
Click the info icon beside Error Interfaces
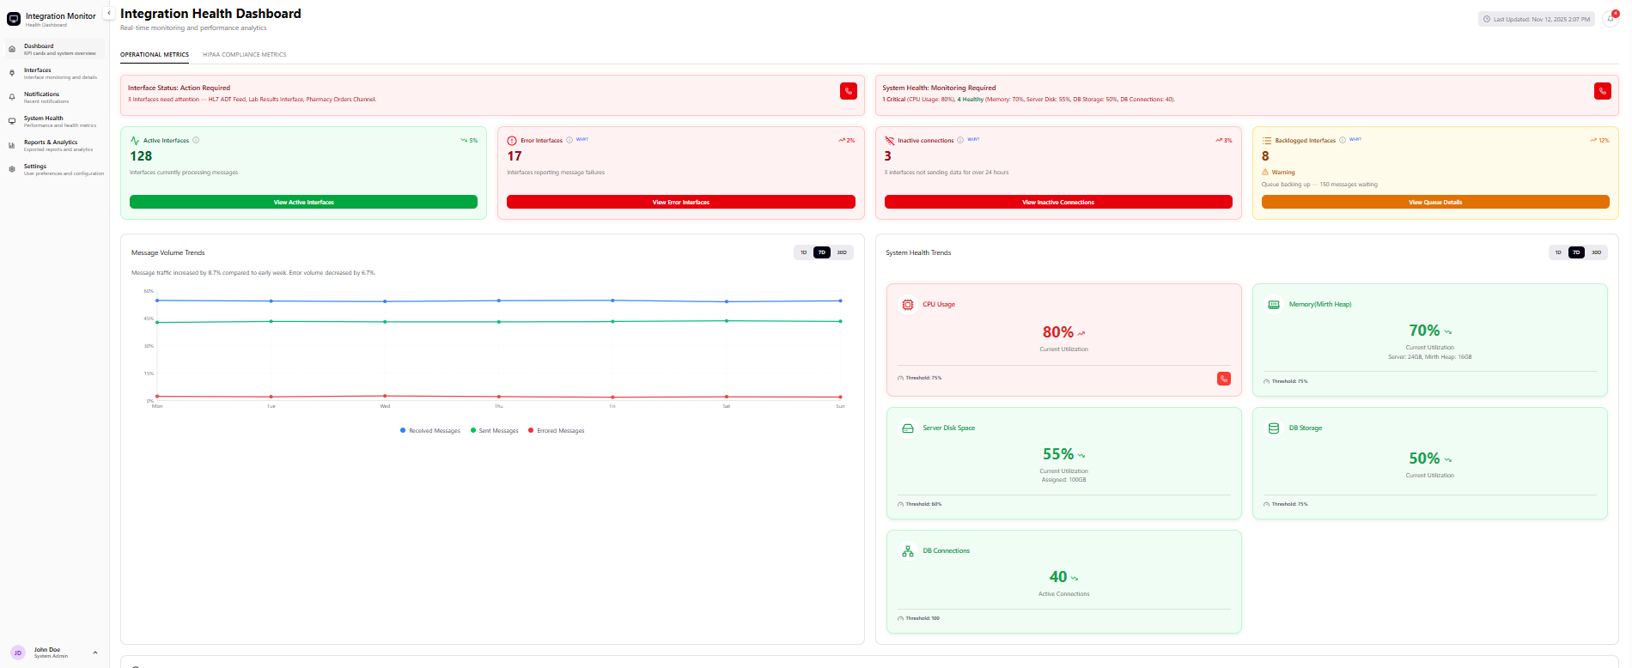(569, 140)
